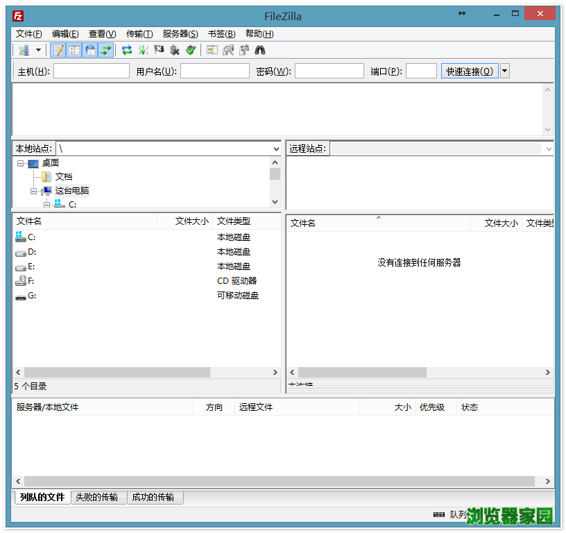This screenshot has height=533, width=566.
Task: Click the process queue toolbar icon
Action: (143, 50)
